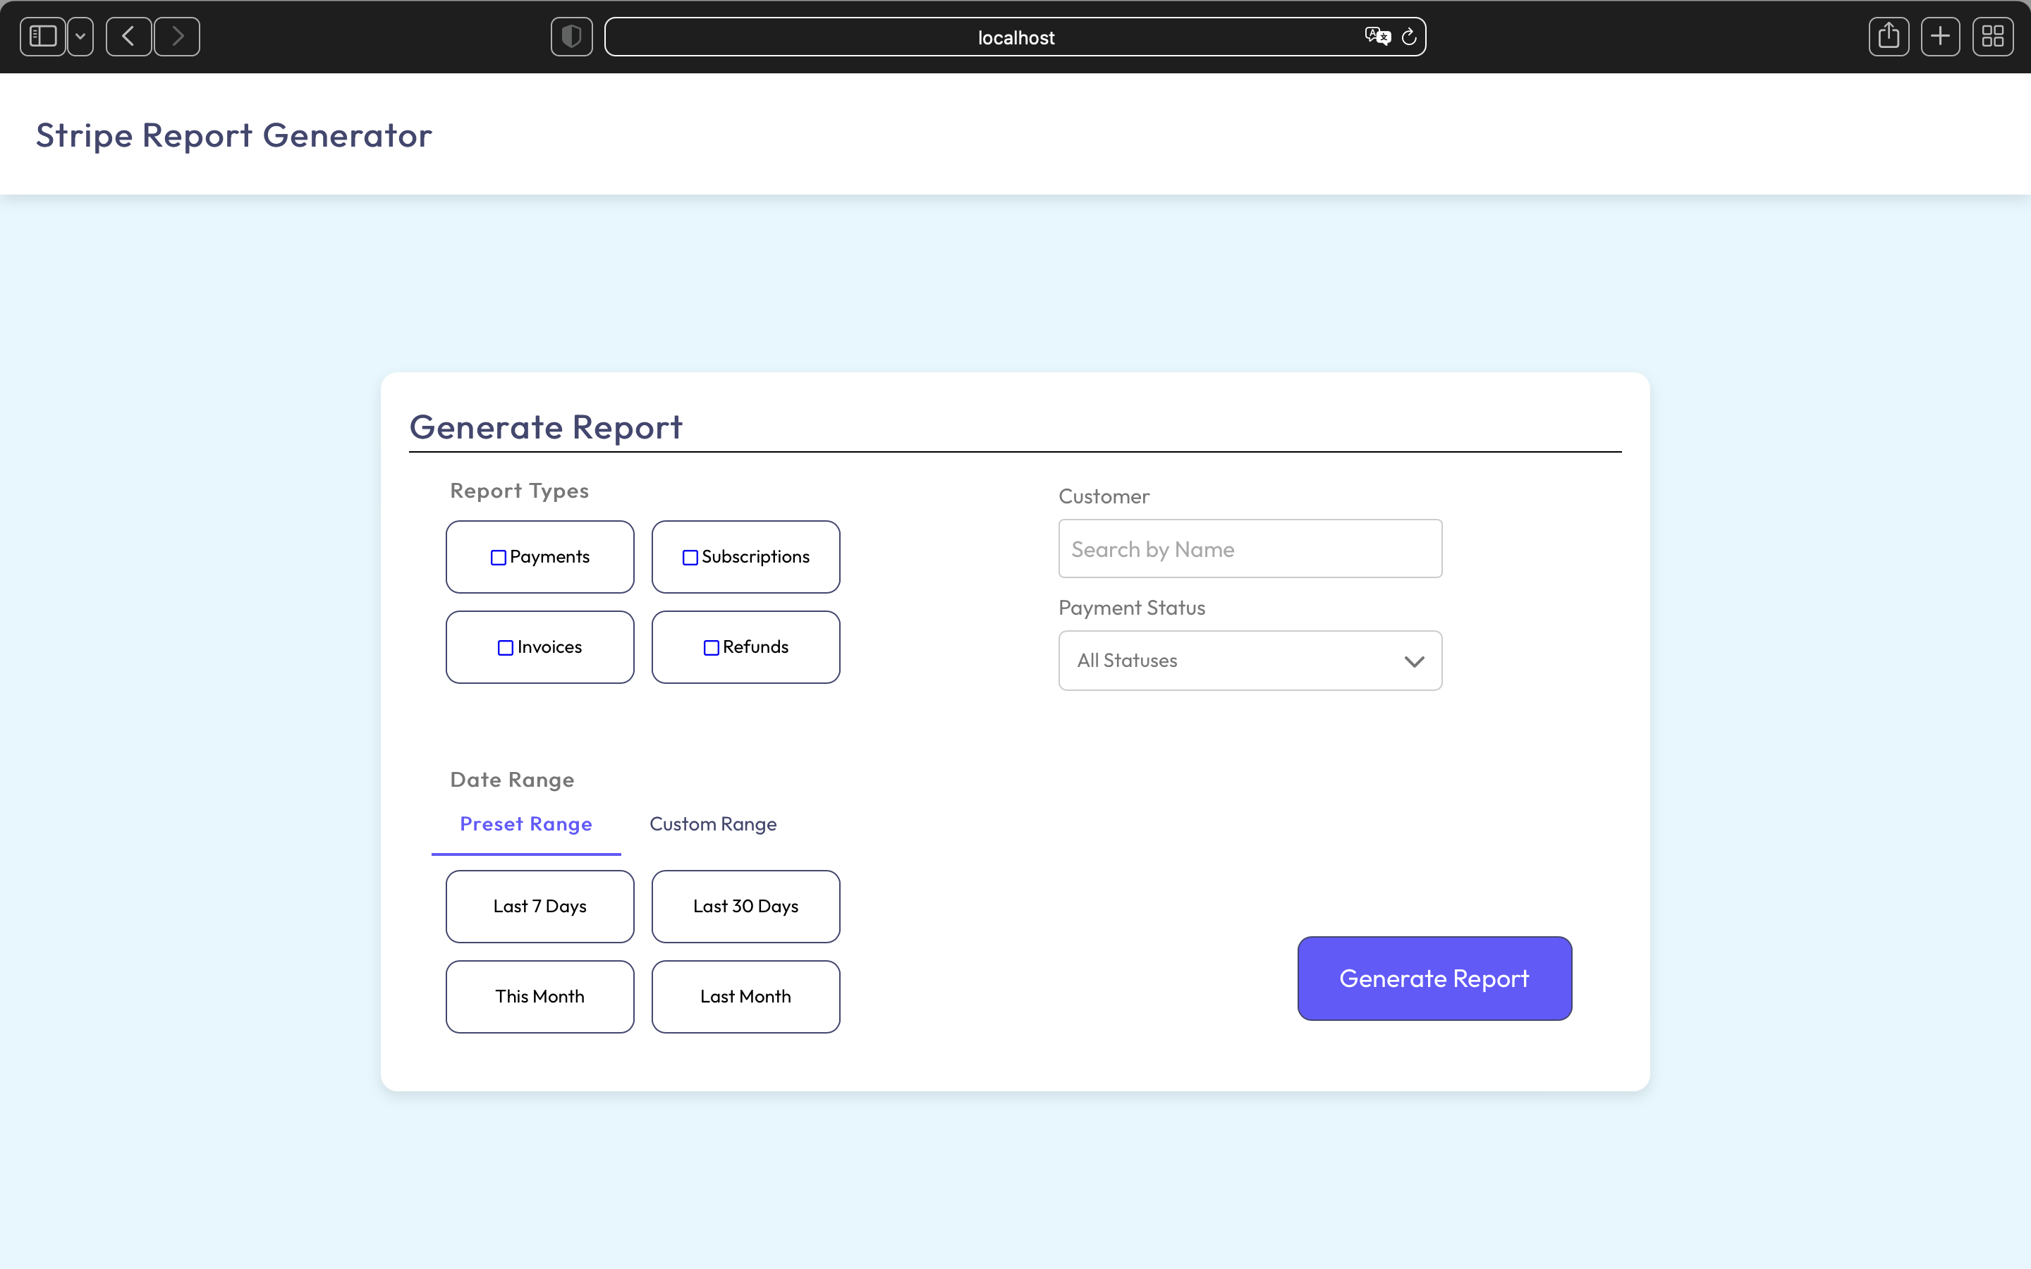Check the Refunds checkbox
This screenshot has height=1269, width=2031.
711,646
